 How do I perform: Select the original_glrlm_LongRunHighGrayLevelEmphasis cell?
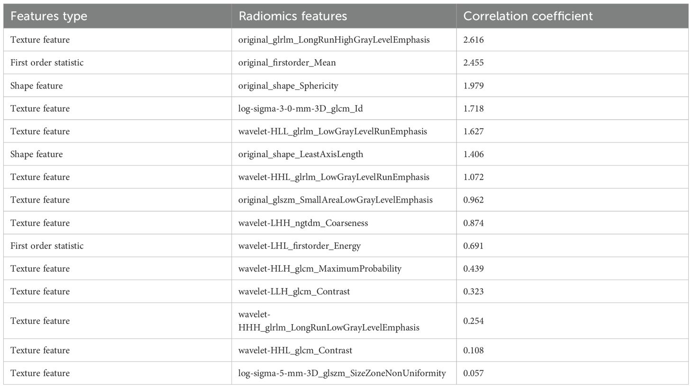(x=334, y=40)
